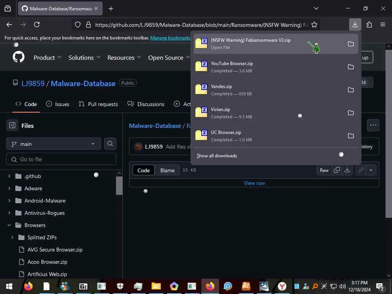This screenshot has width=392, height=294.
Task: Expand the Splitted ZIPs folder
Action: point(12,237)
